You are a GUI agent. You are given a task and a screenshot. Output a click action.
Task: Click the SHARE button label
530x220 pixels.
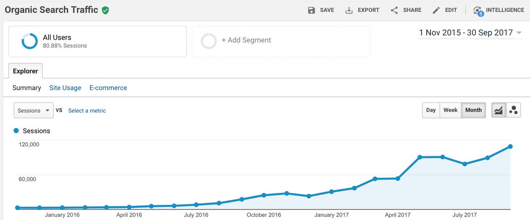click(x=412, y=10)
